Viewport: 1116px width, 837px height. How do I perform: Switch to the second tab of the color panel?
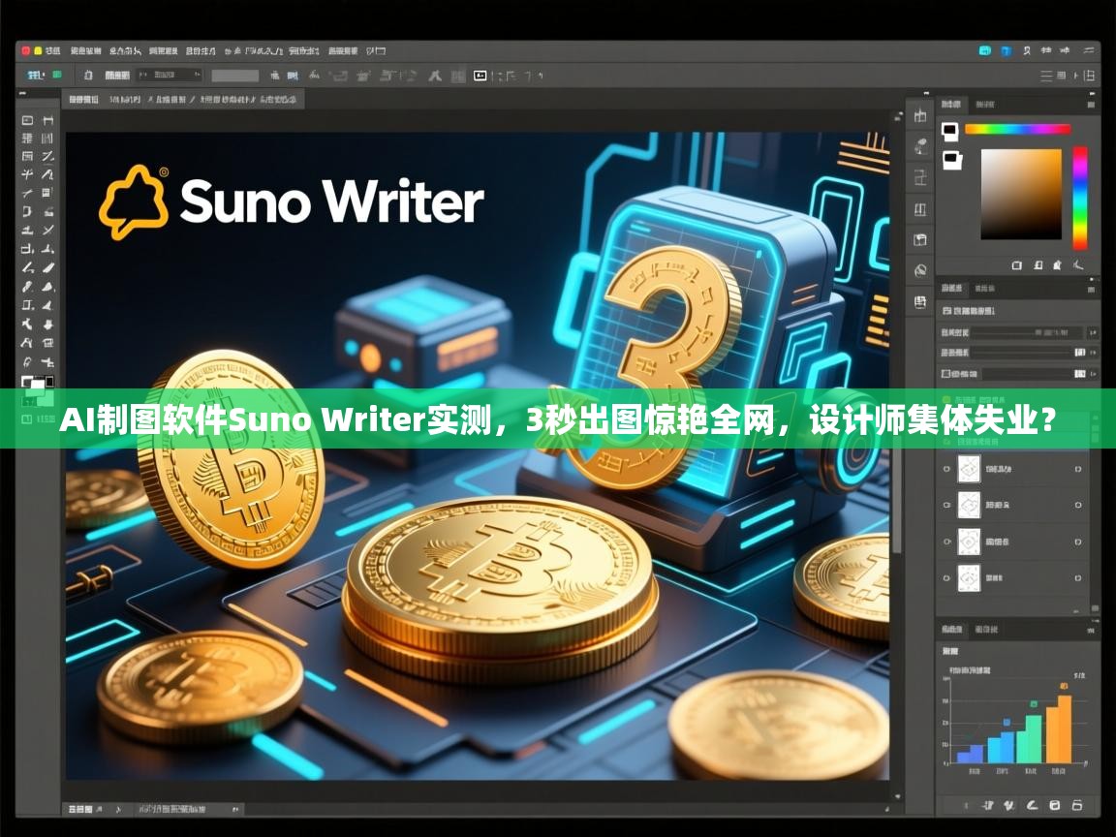(985, 105)
